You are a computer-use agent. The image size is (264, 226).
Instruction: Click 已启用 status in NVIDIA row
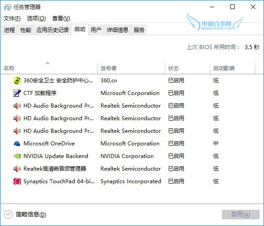[176, 156]
